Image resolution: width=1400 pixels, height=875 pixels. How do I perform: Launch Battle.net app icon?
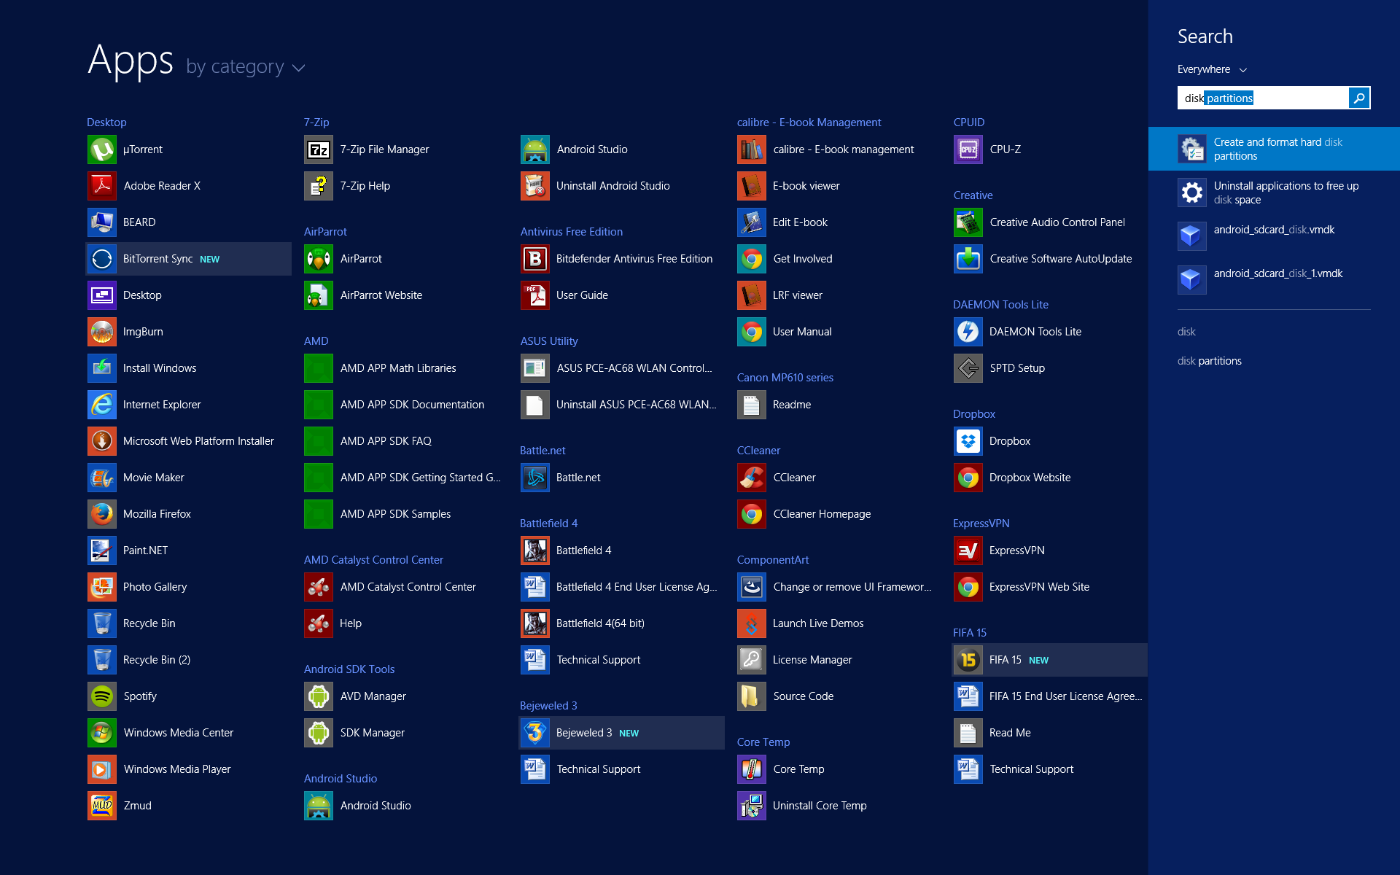[534, 478]
